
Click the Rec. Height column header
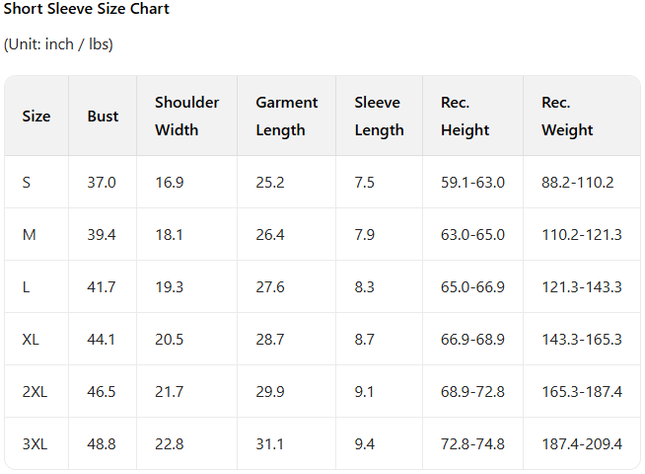pyautogui.click(x=466, y=117)
